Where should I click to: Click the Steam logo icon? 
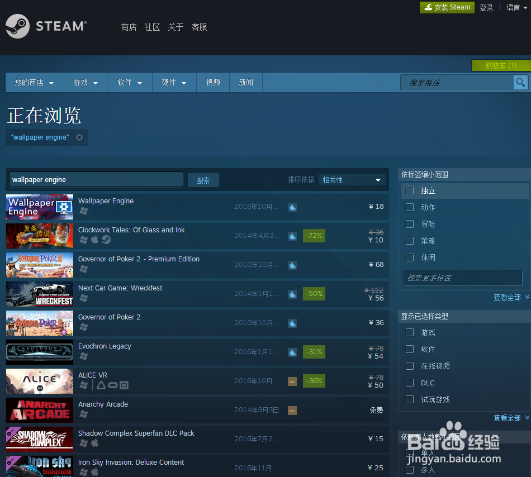coord(18,26)
